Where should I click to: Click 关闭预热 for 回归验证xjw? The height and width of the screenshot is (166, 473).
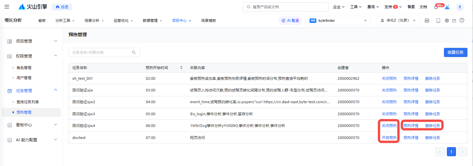(x=389, y=90)
